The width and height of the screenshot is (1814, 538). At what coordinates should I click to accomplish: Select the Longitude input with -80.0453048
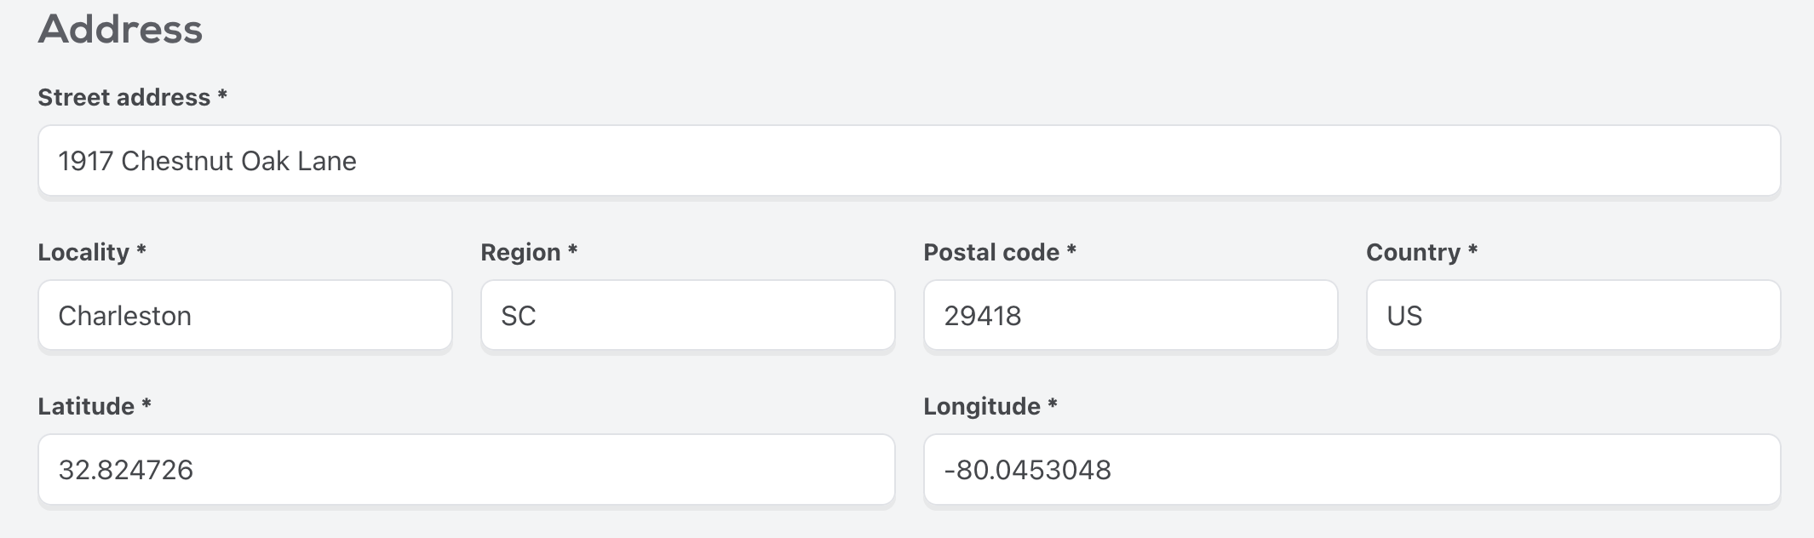tap(1352, 470)
